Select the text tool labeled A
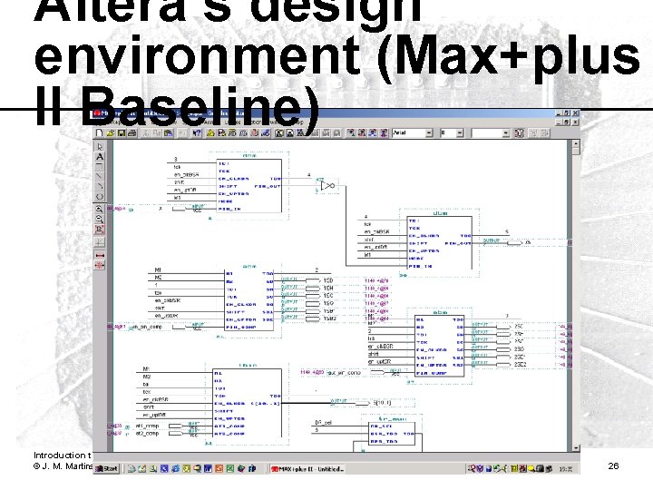This screenshot has width=653, height=490. tap(100, 157)
